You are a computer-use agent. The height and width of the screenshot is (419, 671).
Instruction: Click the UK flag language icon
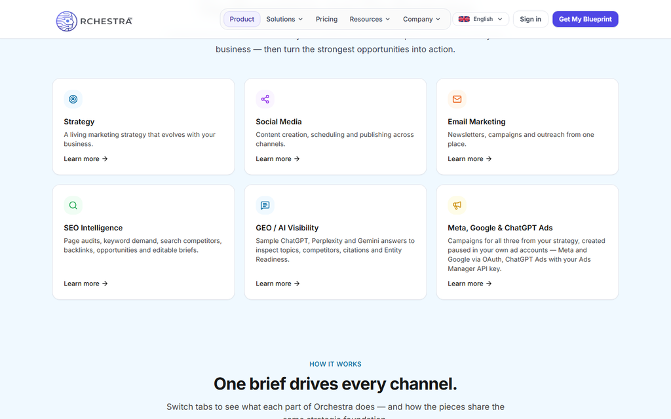464,19
